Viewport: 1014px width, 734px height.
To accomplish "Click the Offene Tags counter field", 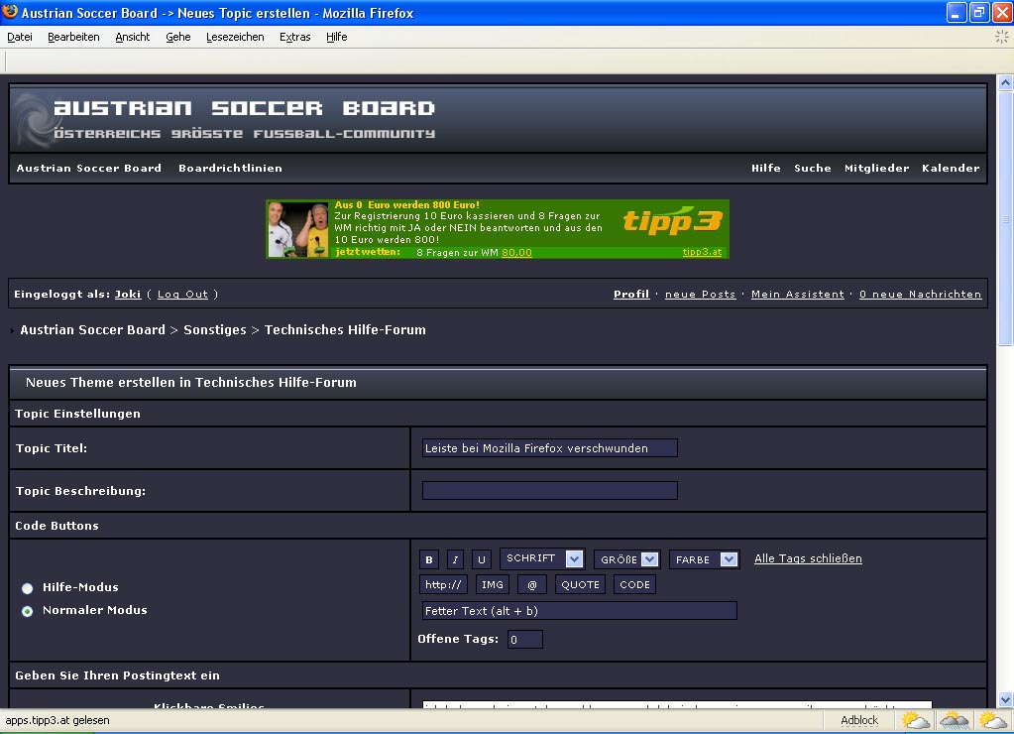I will (524, 640).
